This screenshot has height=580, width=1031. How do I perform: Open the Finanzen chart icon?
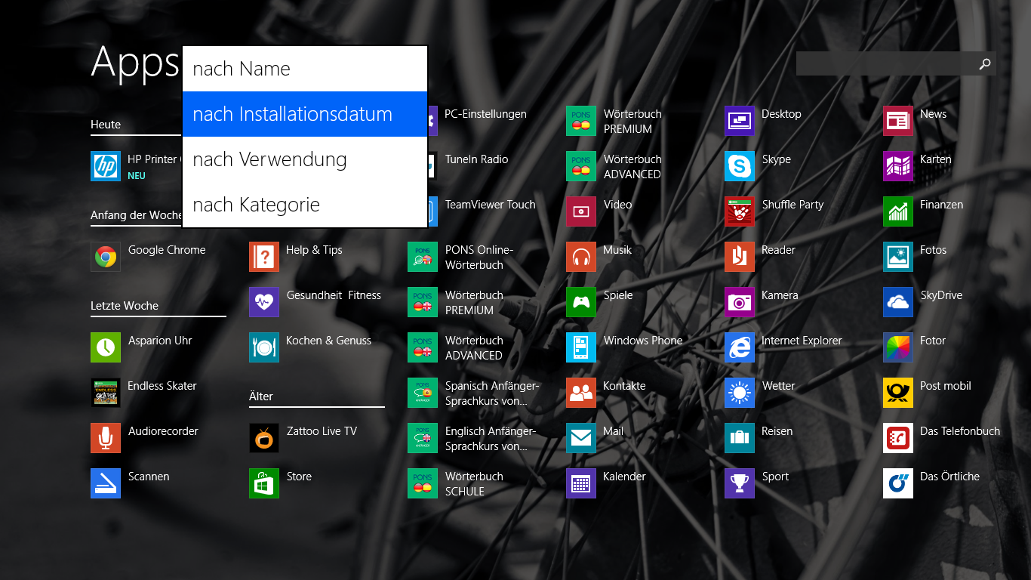point(898,211)
